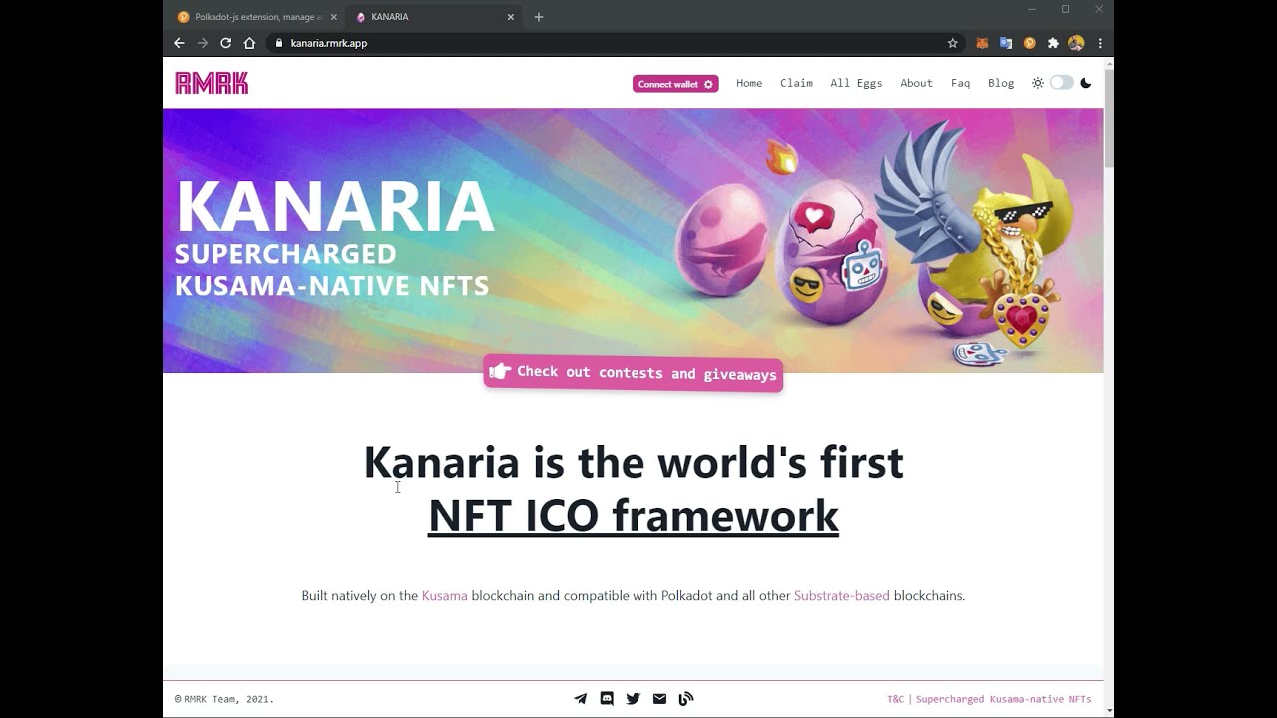Click the RMRK logo

[212, 83]
